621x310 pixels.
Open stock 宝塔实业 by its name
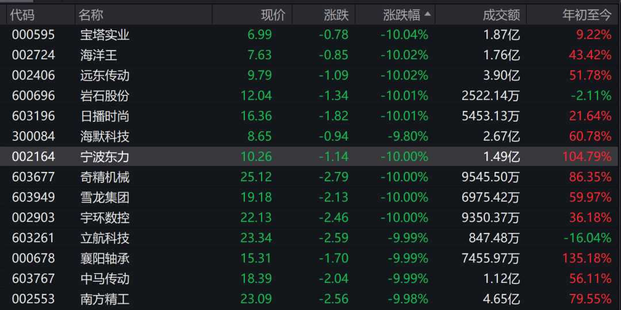tap(105, 35)
